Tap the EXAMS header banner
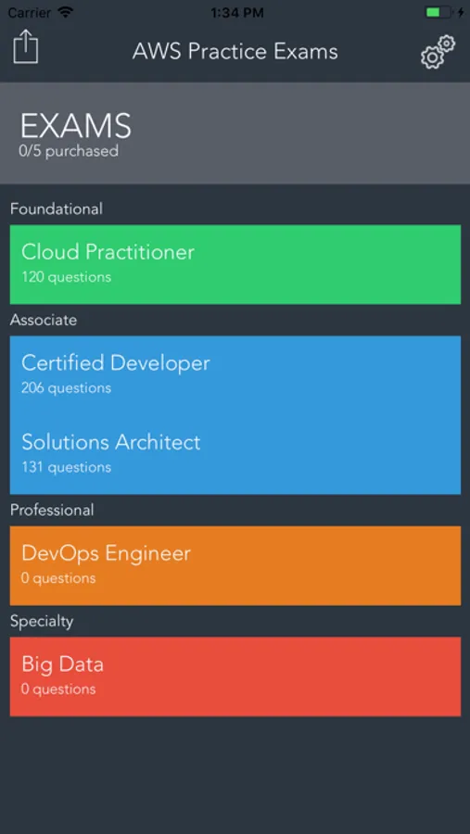This screenshot has height=834, width=470. (235, 133)
